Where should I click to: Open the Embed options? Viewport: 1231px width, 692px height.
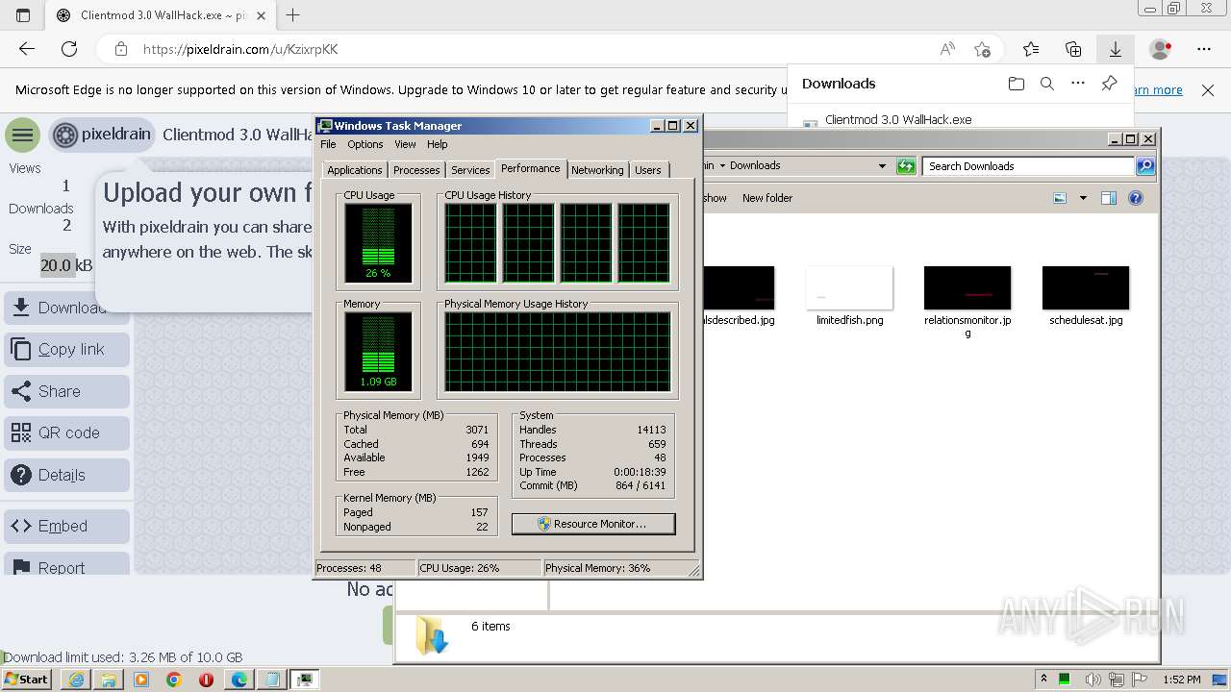pos(66,527)
